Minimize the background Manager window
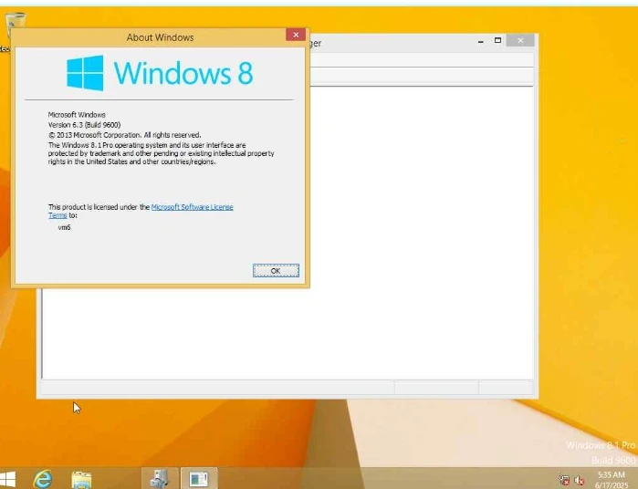The image size is (638, 489). point(481,41)
